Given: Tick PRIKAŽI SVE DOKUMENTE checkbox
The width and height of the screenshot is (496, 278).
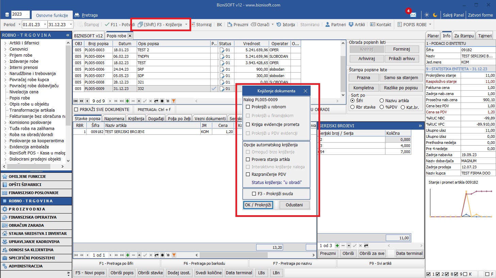Looking at the screenshot, I should click(77, 110).
